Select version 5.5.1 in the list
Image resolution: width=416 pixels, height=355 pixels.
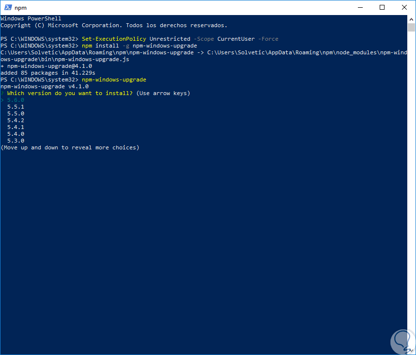[x=15, y=107]
